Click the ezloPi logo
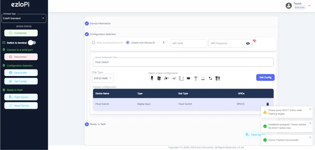The image size is (315, 150). (20, 5)
